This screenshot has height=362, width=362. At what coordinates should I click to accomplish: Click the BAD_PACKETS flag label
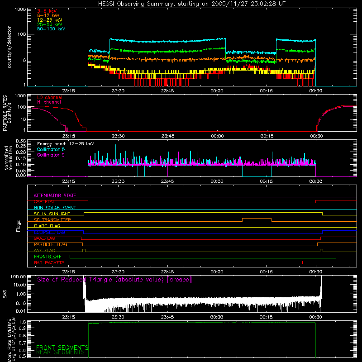click(x=49, y=263)
